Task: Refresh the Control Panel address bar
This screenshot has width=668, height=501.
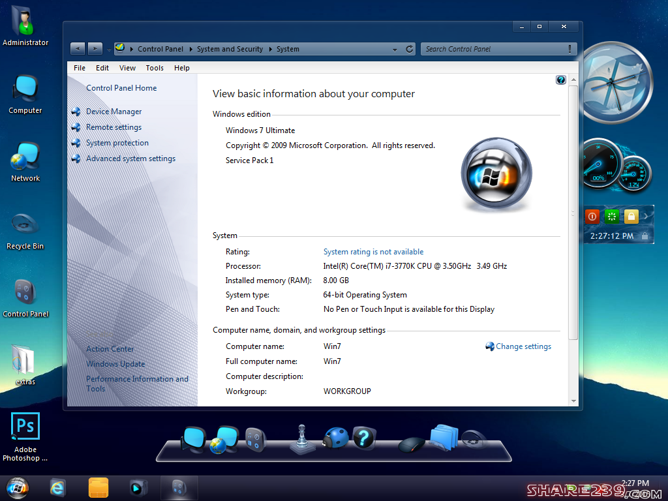Action: (410, 49)
